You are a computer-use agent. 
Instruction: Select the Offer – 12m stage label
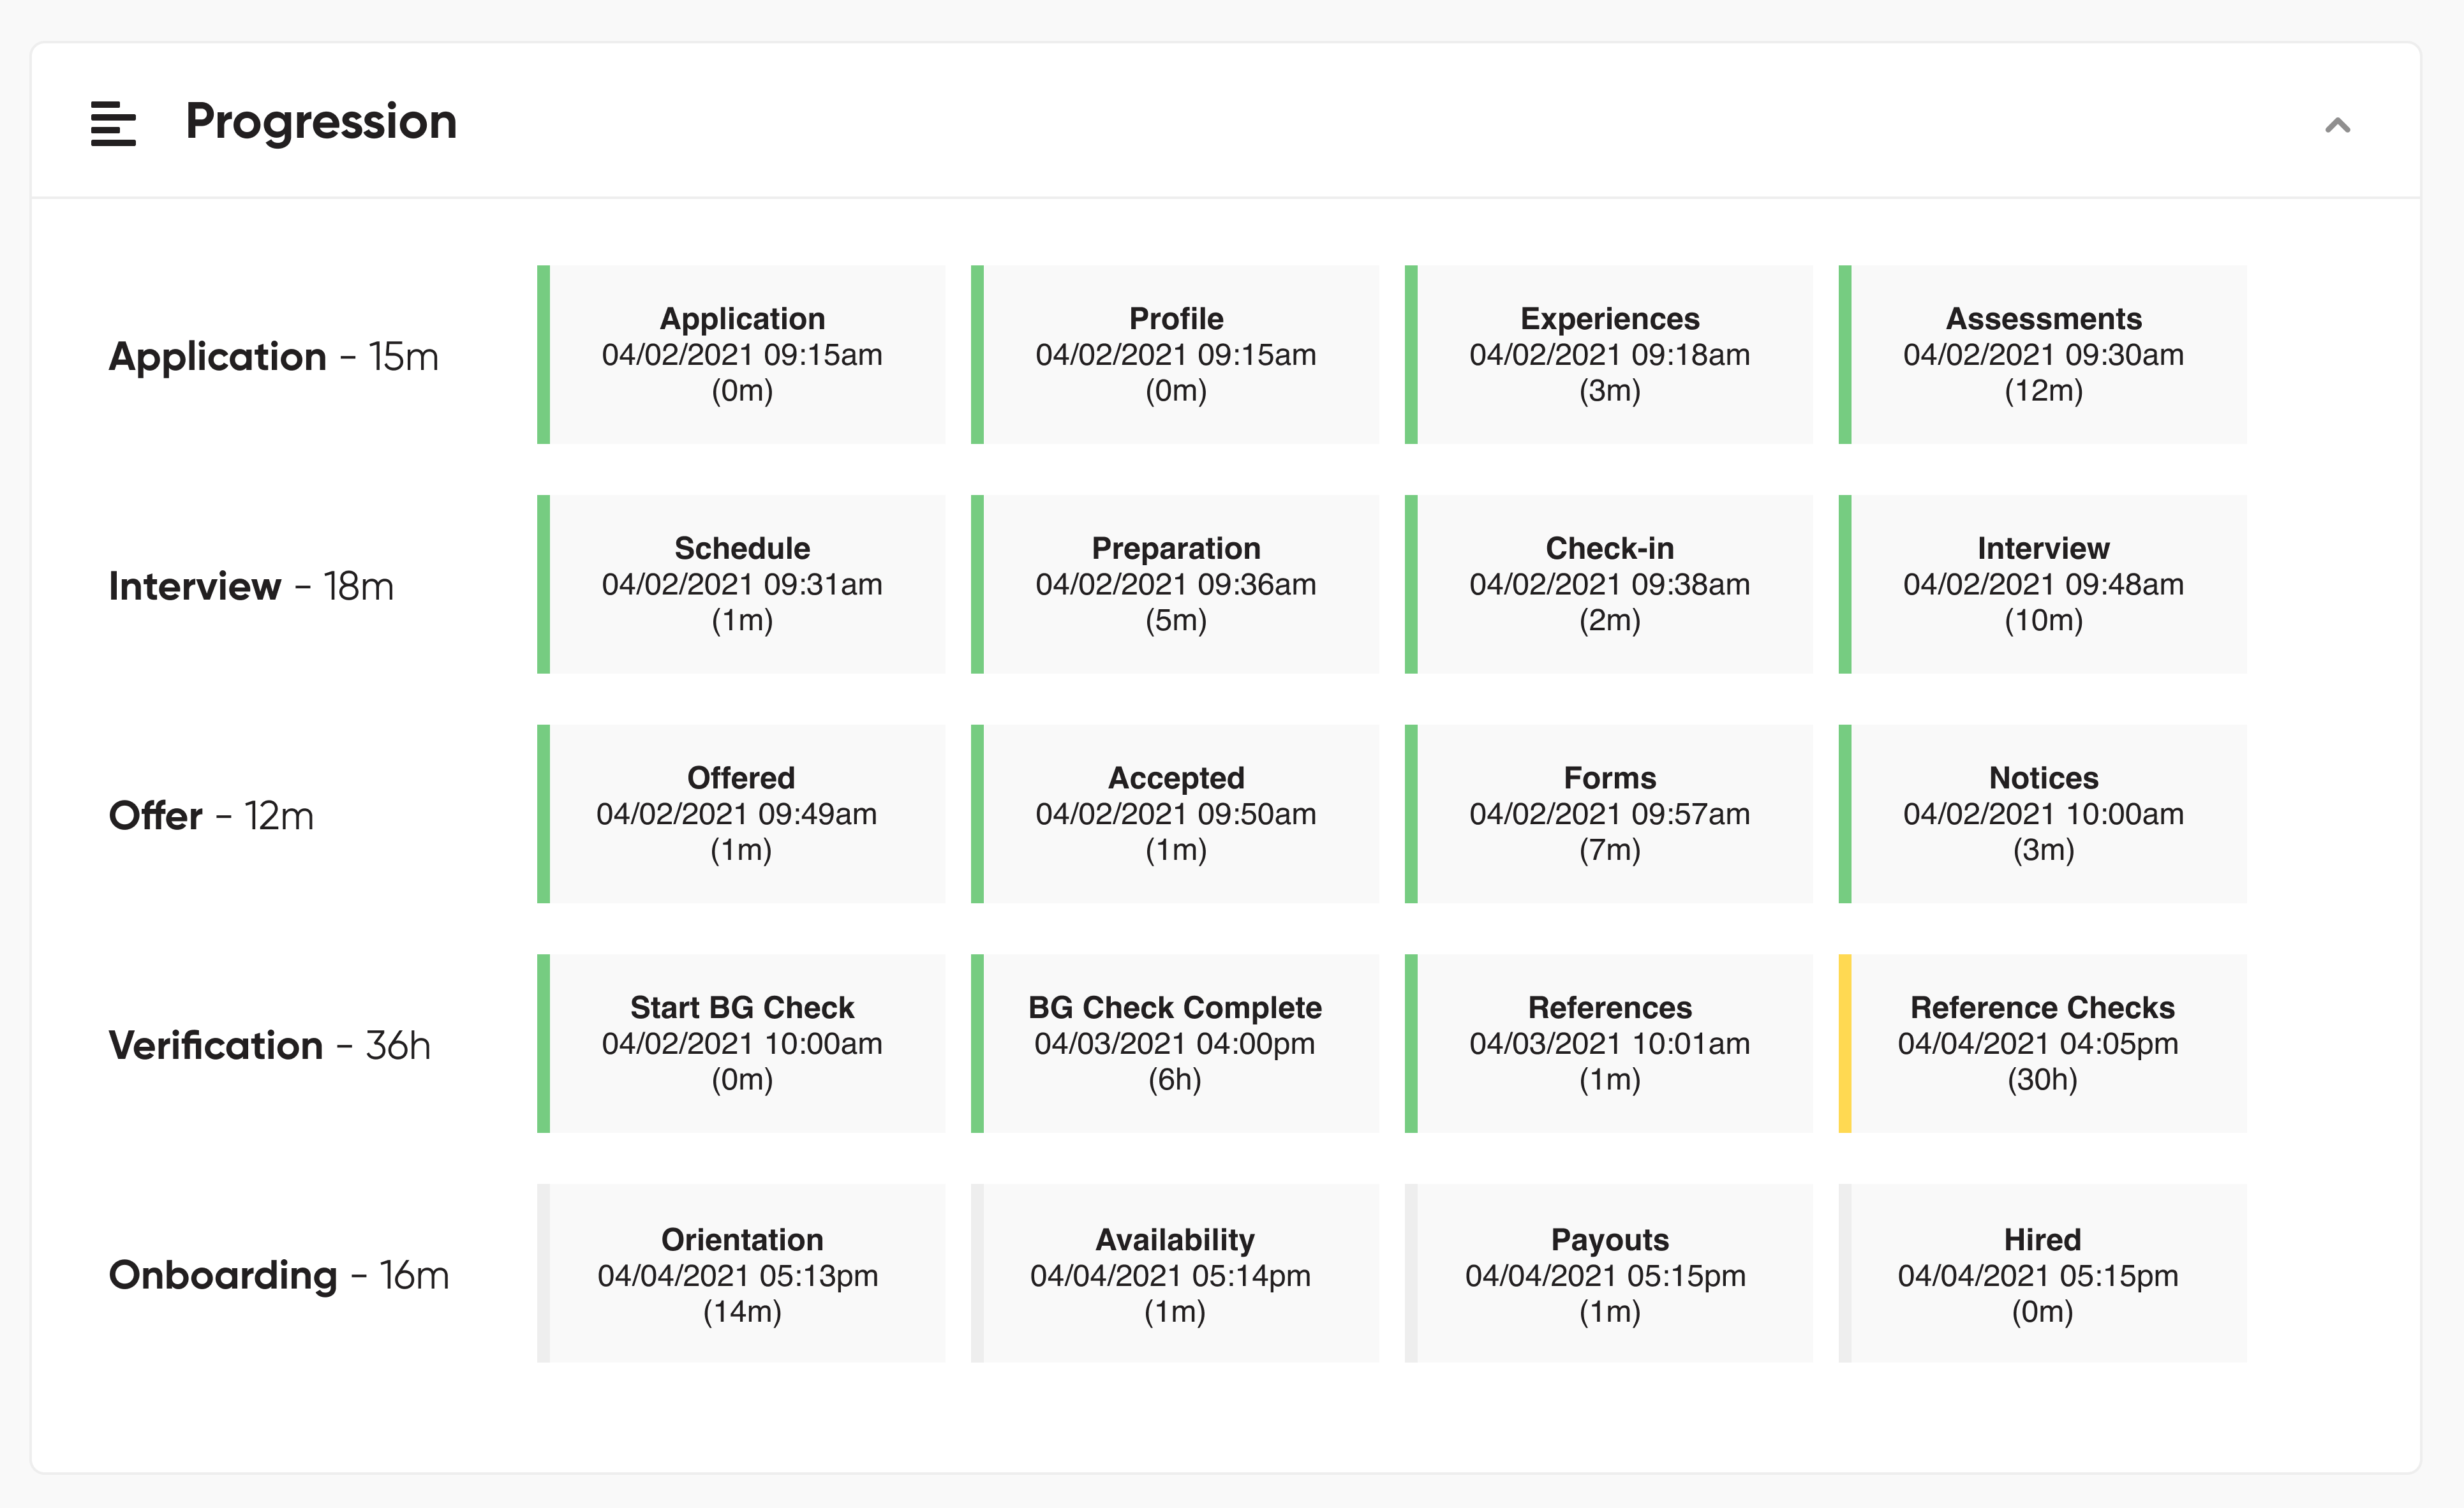(x=211, y=816)
